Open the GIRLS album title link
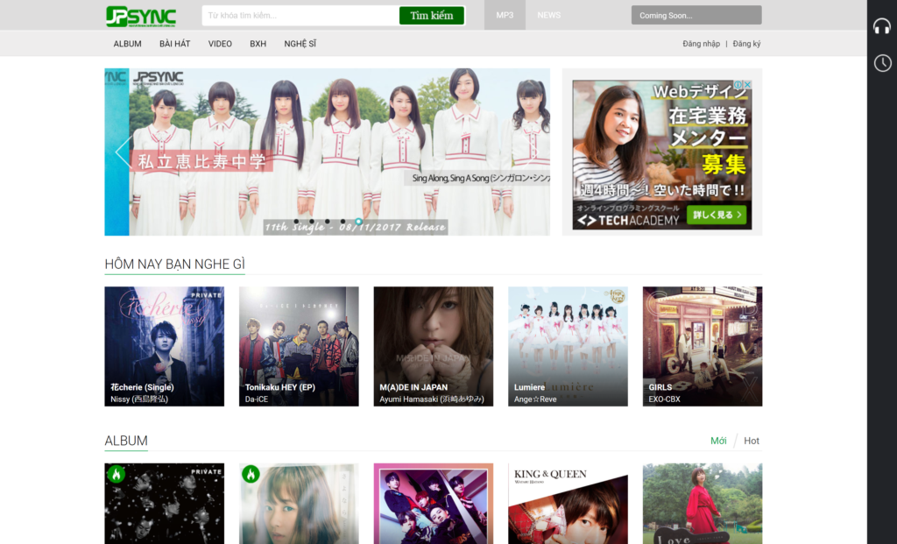This screenshot has width=897, height=544. coord(660,387)
